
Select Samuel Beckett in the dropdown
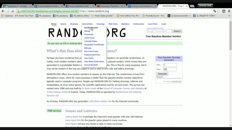pos(91,65)
